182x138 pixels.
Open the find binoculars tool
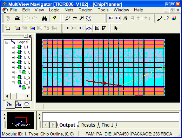(x=44, y=18)
